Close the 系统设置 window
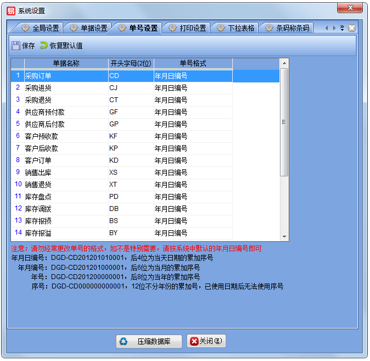370x361 pixels. pyautogui.click(x=350, y=8)
